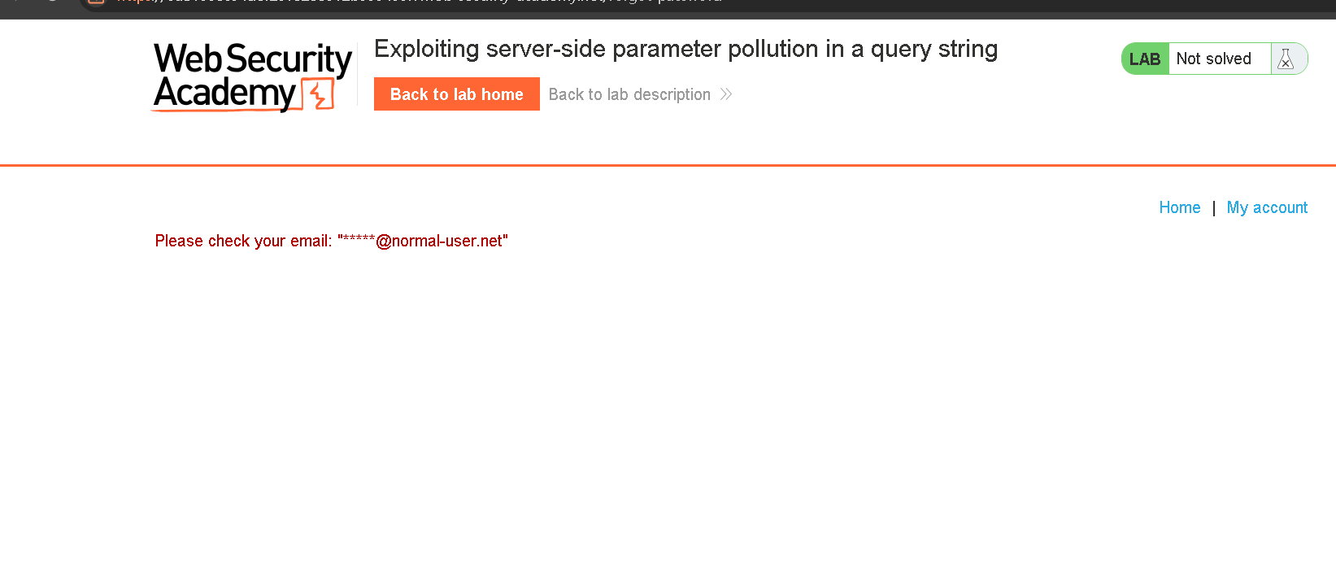Go to the Home link
This screenshot has width=1336, height=579.
tap(1179, 207)
